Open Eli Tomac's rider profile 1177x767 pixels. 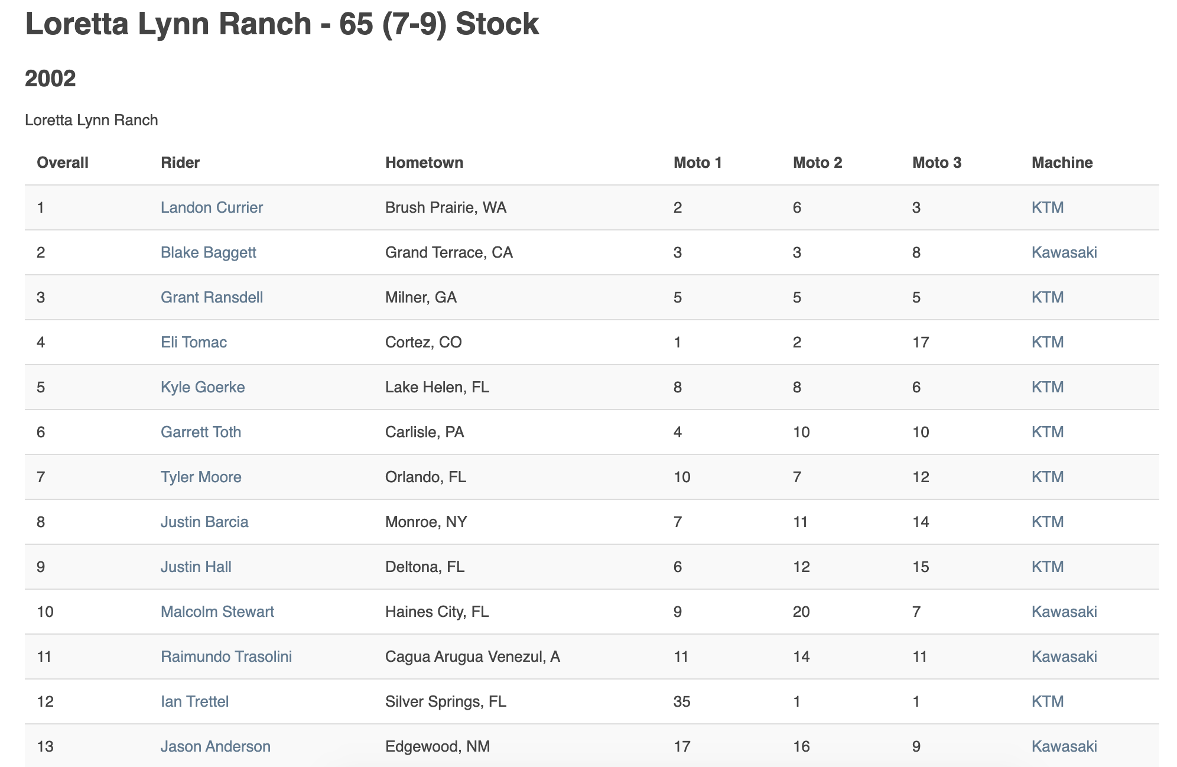193,342
